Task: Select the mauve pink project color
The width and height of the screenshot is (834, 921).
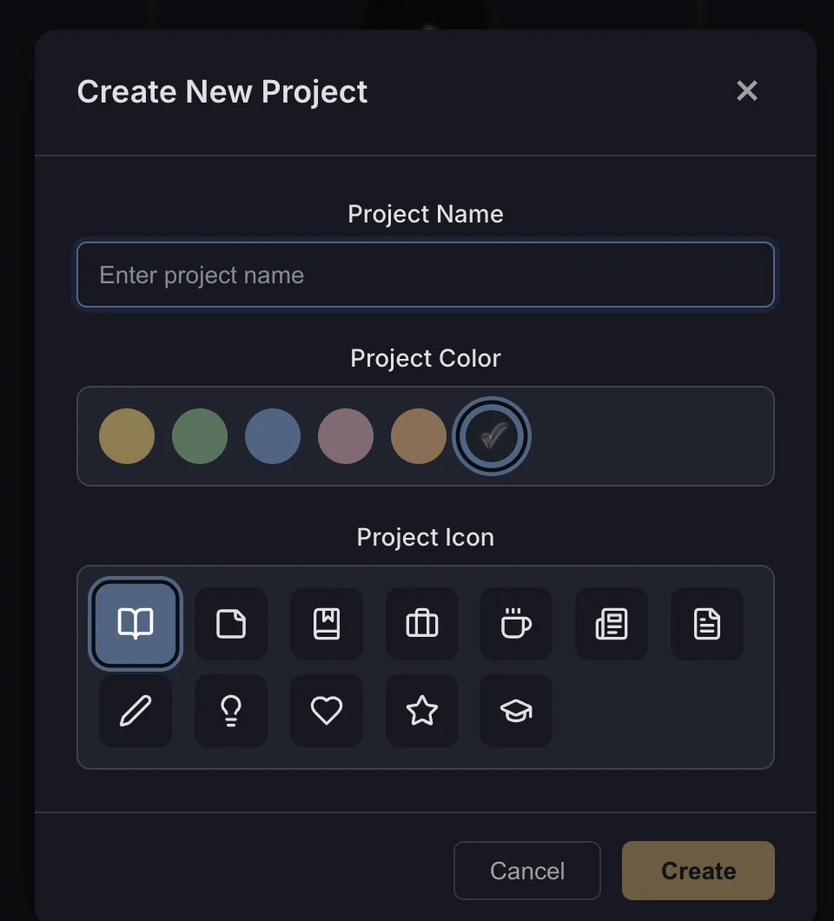Action: (346, 436)
